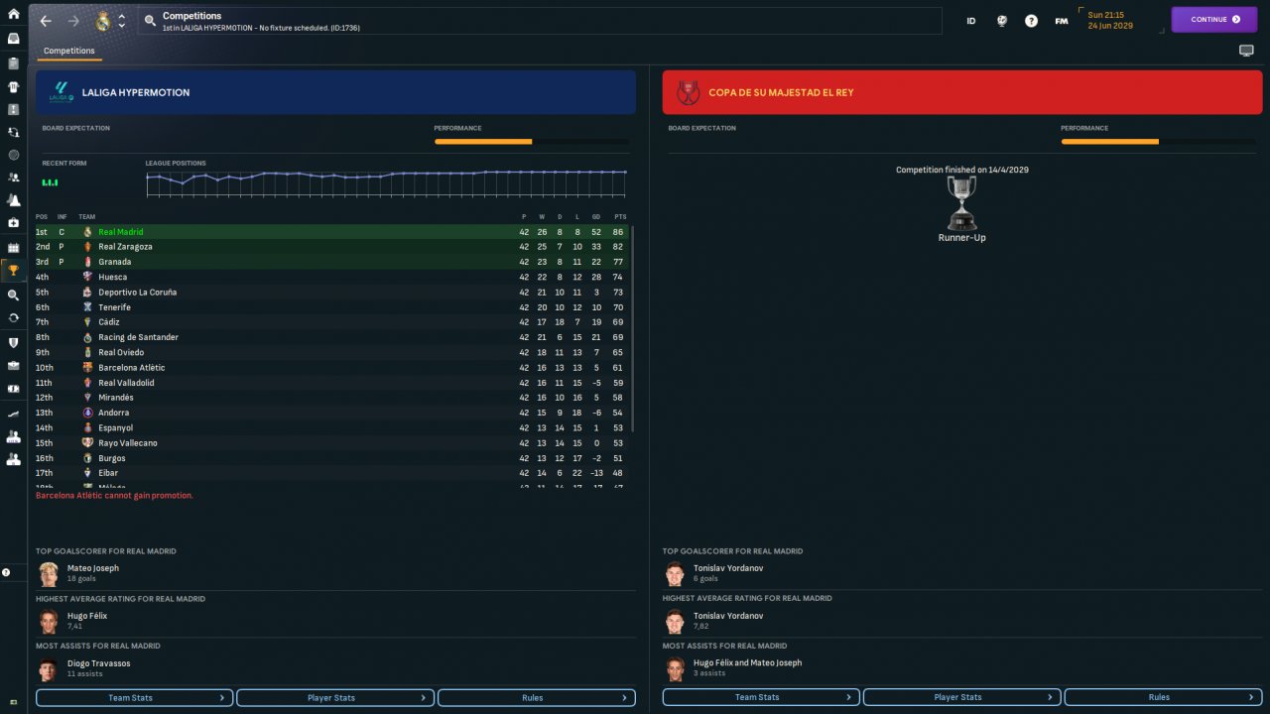This screenshot has width=1270, height=714.
Task: Open the clipboard icon in the sidebar
Action: click(14, 63)
